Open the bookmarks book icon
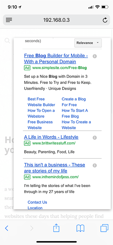 coord(80,228)
